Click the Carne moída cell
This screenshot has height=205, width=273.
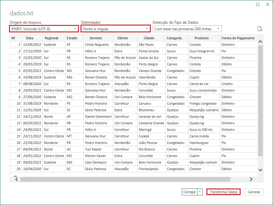[x=204, y=136]
